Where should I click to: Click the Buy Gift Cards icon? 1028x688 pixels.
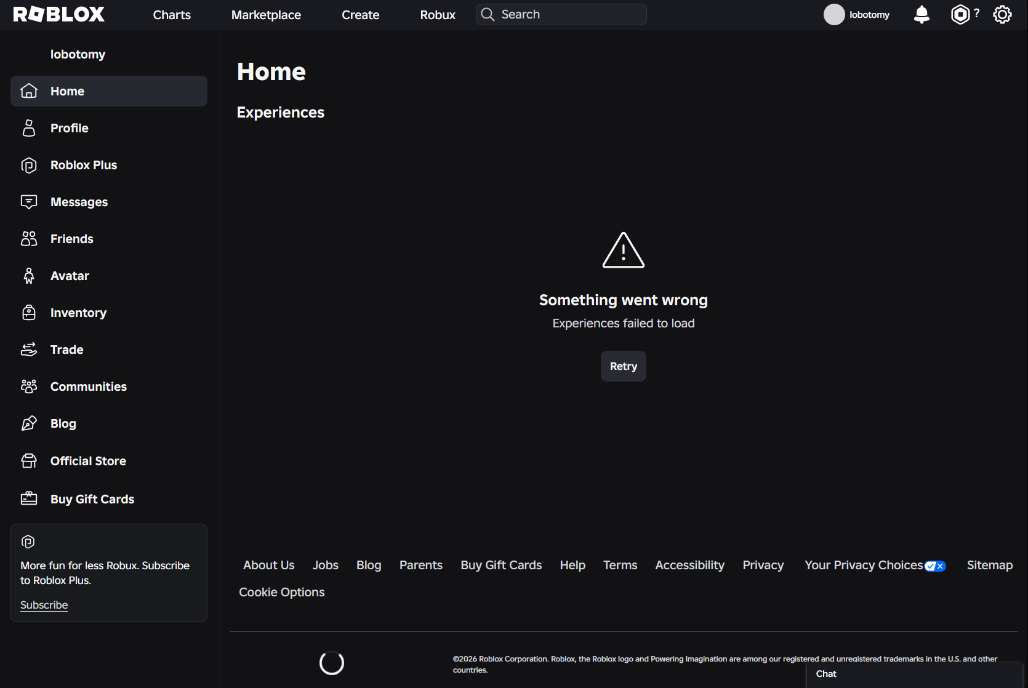tap(29, 498)
